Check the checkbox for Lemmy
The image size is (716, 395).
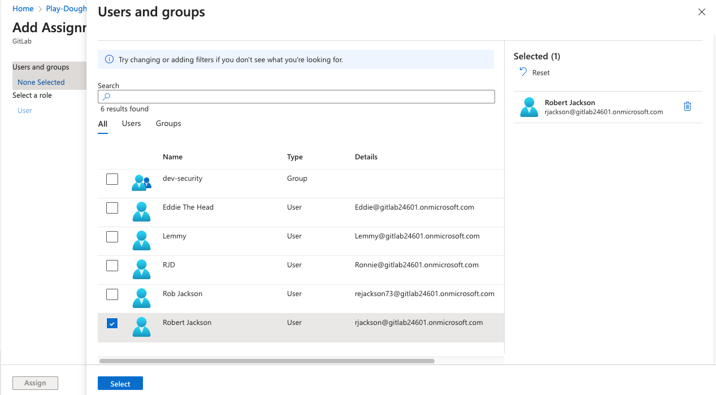[112, 237]
